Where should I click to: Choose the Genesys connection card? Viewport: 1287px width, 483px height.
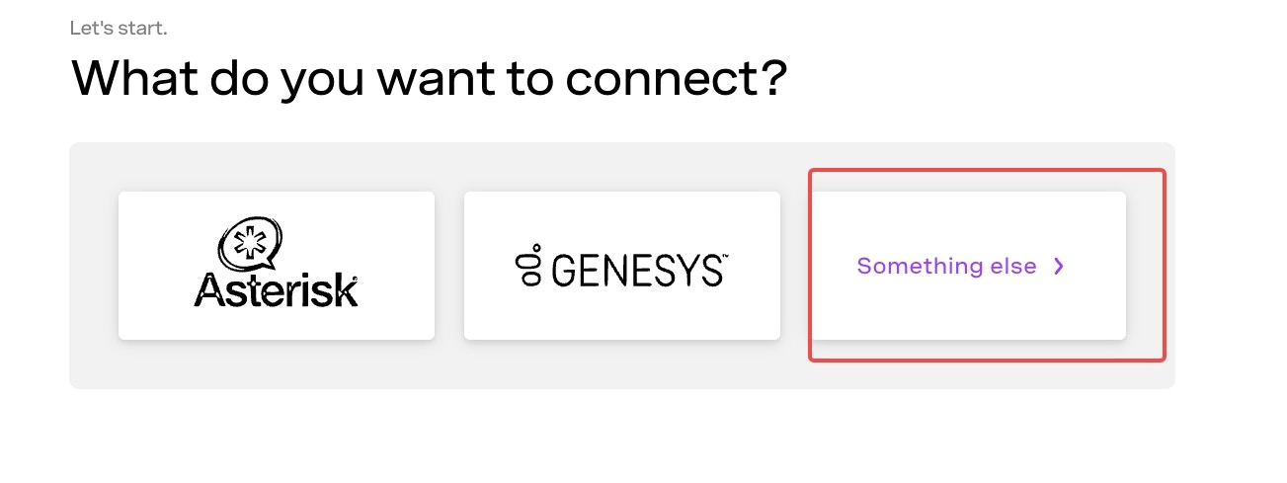[622, 266]
